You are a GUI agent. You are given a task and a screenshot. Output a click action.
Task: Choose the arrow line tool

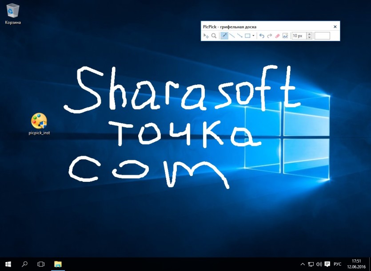pos(239,36)
